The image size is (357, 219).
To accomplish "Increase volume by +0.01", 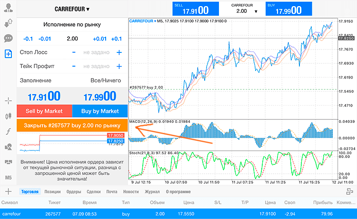I will click(99, 39).
